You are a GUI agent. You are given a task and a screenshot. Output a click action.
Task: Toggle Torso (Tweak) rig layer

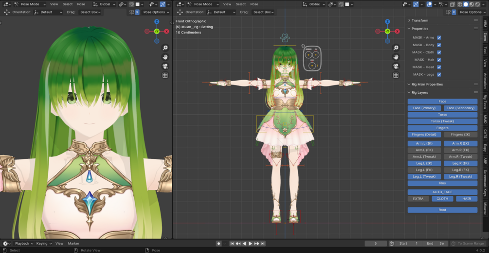(x=442, y=121)
